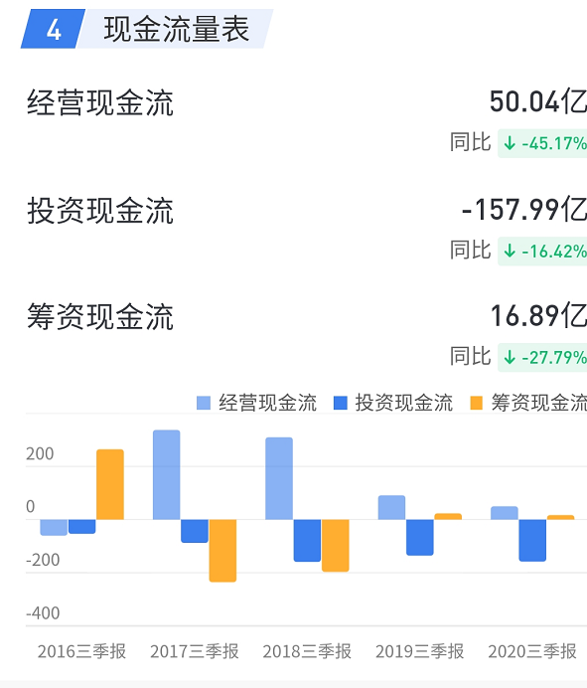Select the 筹资现金流 row label

coord(100,317)
